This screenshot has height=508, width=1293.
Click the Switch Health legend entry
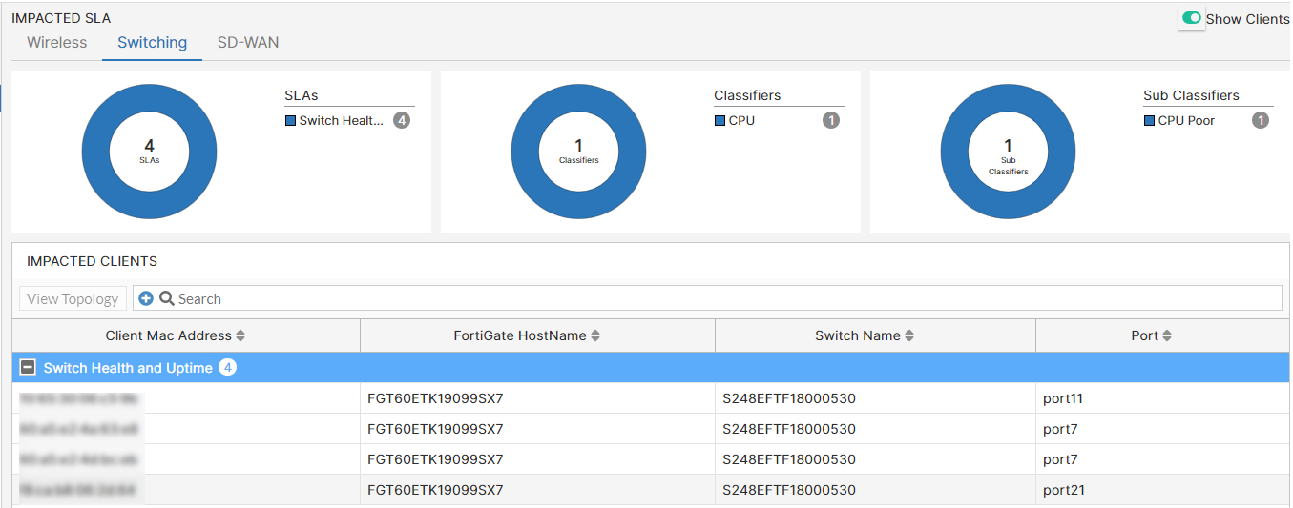341,121
